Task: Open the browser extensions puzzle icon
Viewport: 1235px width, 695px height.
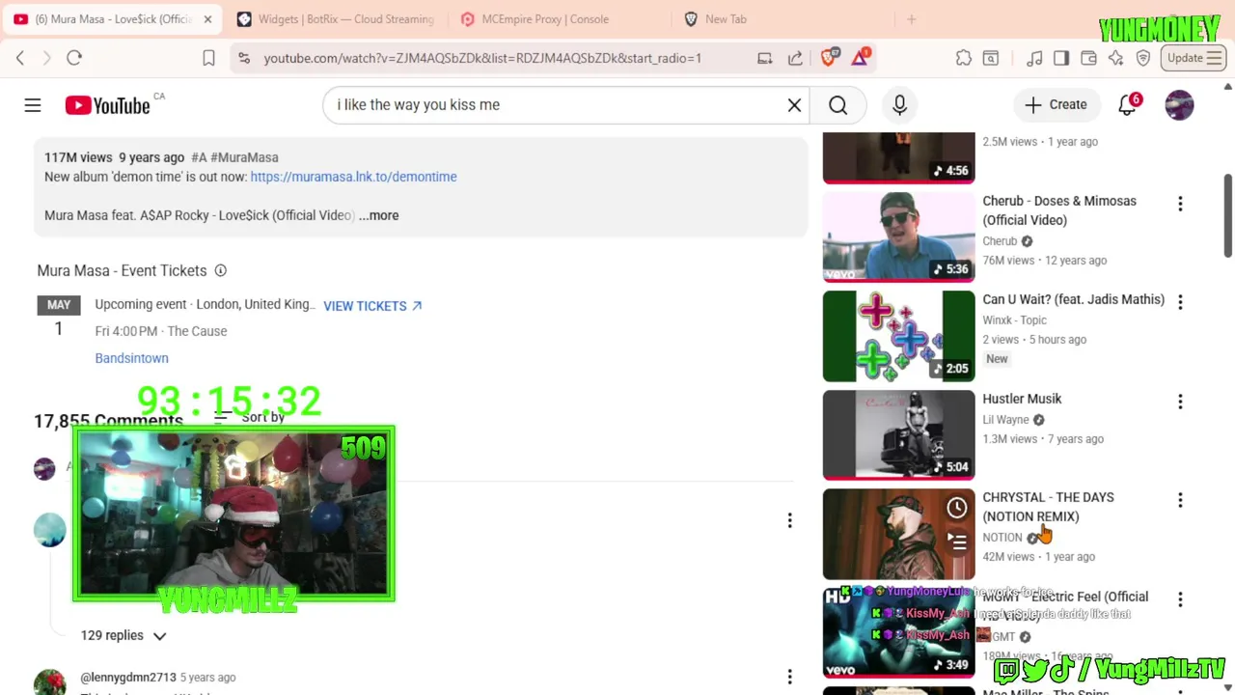Action: [x=964, y=58]
